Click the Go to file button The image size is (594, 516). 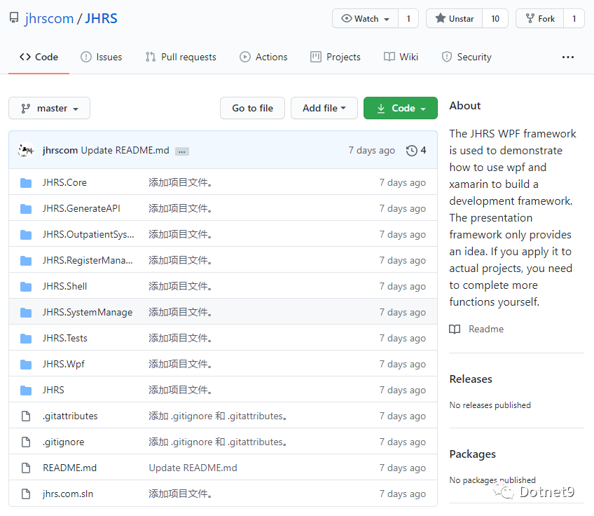point(252,108)
